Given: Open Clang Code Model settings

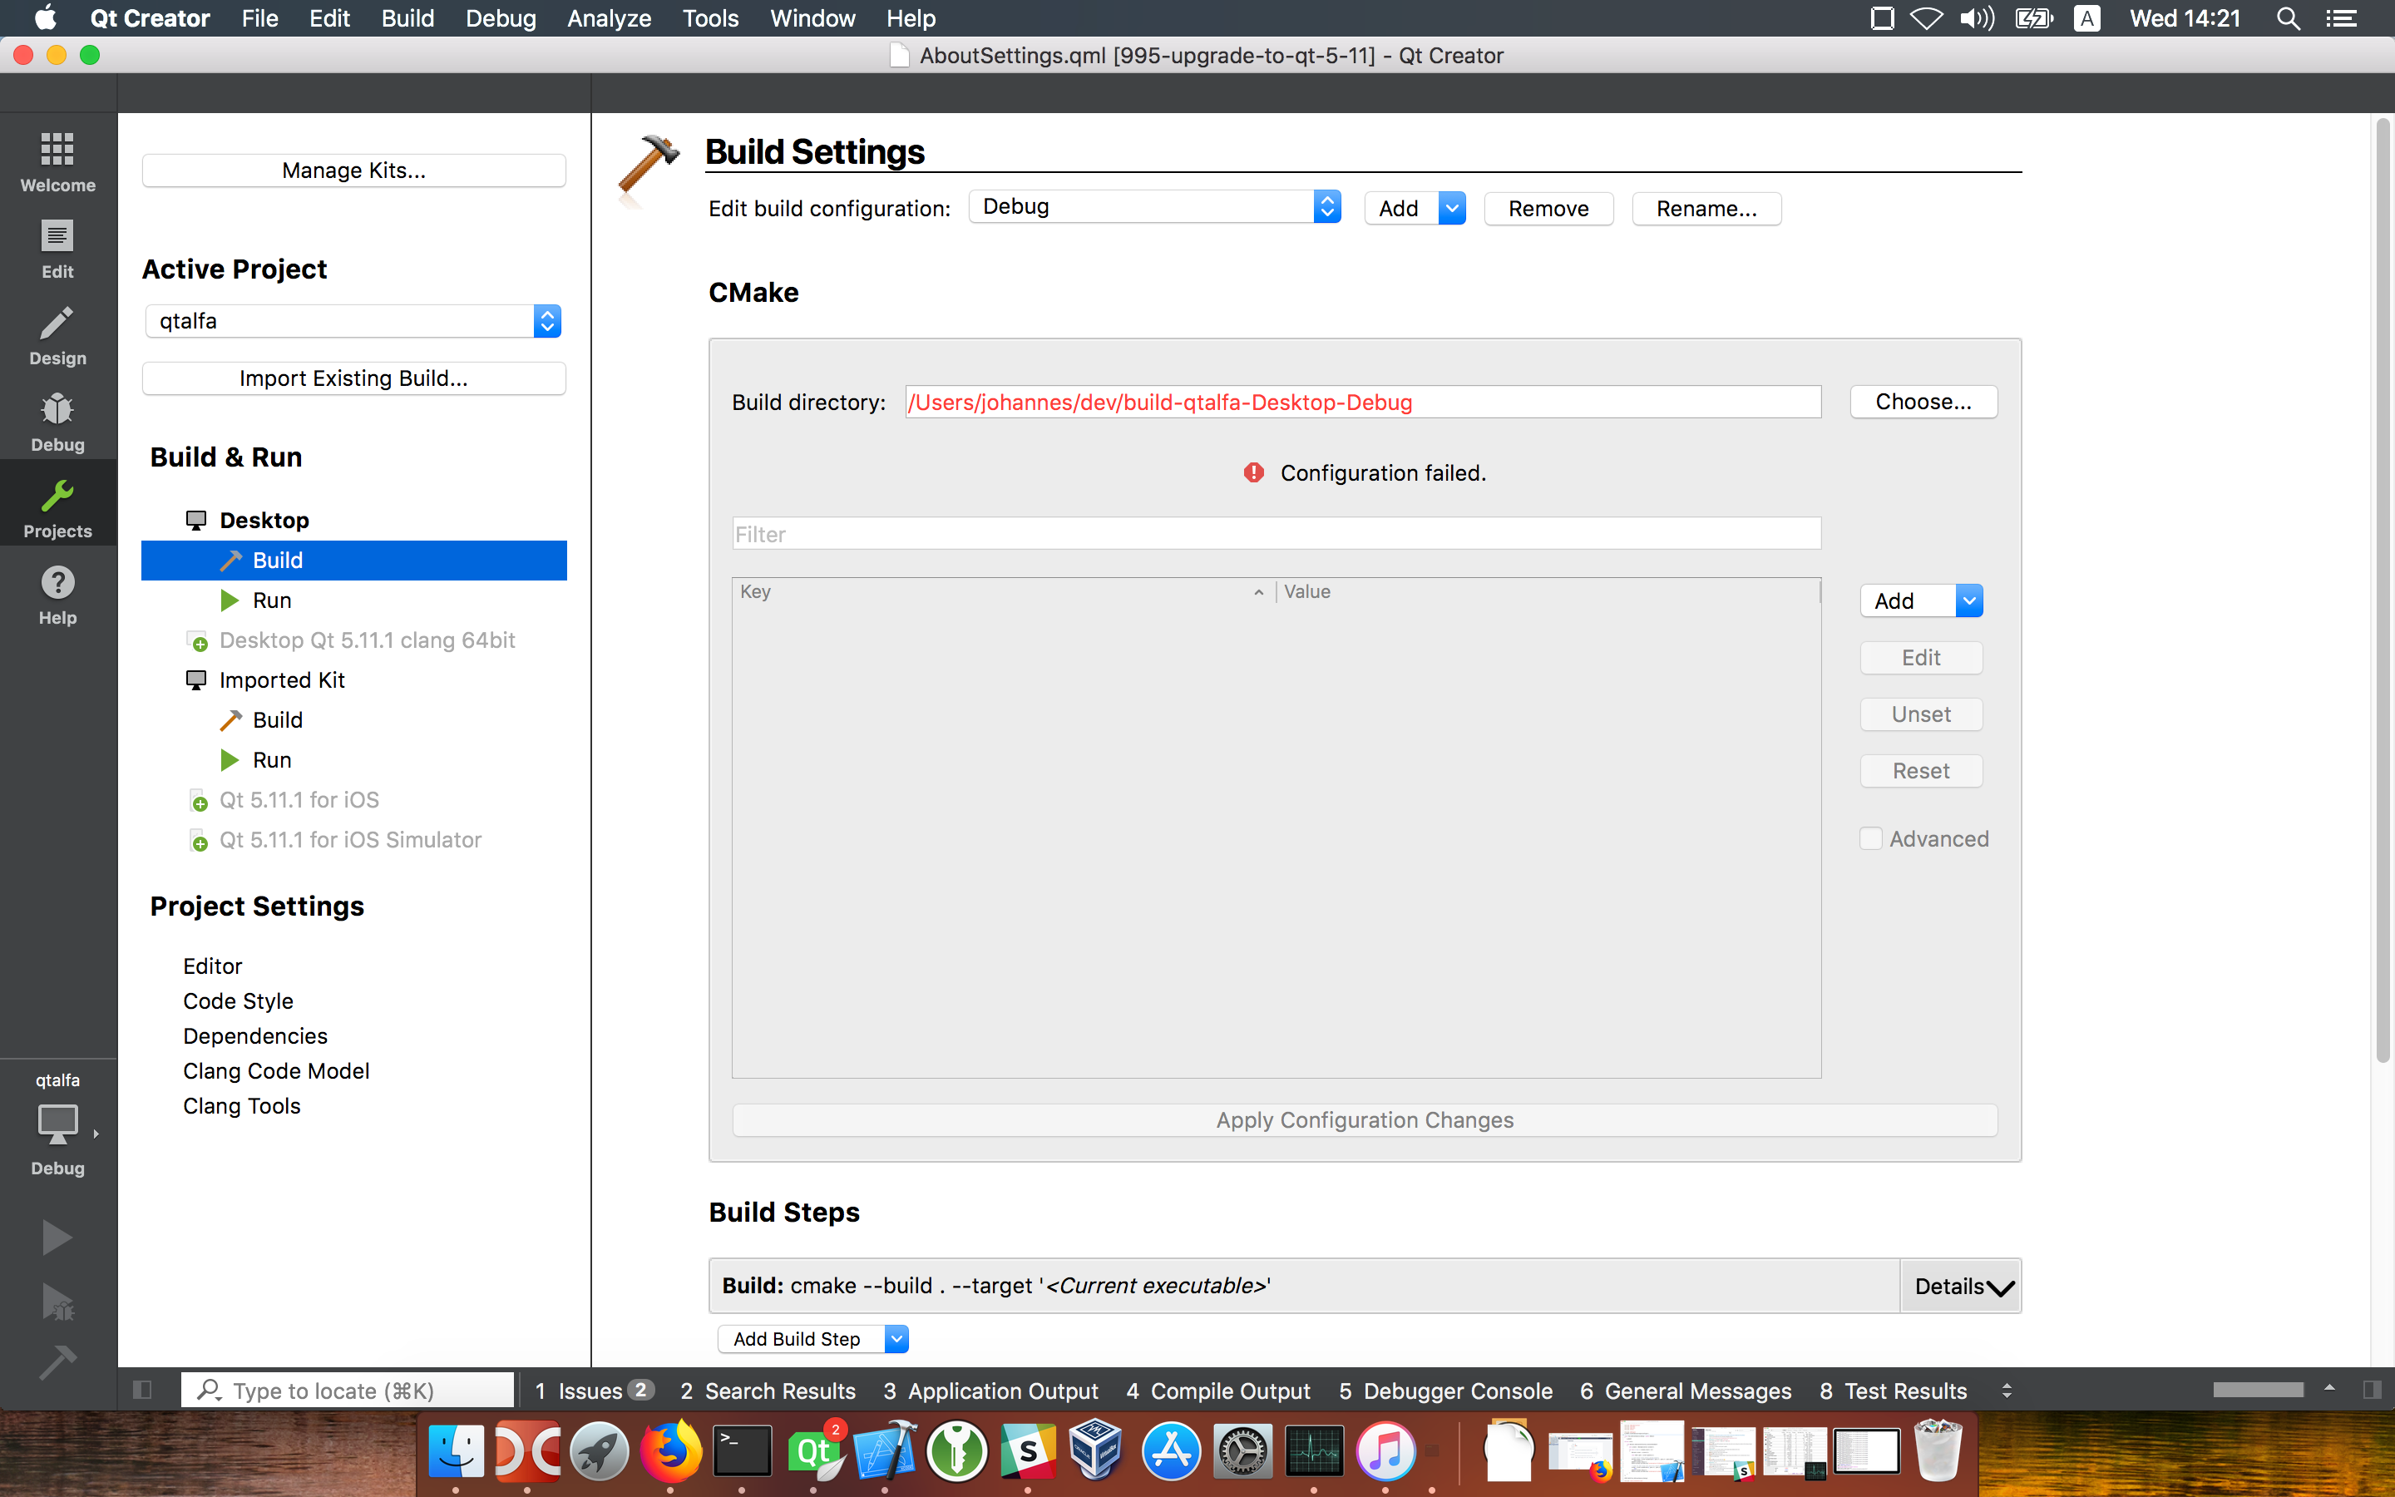Looking at the screenshot, I should pyautogui.click(x=276, y=1070).
